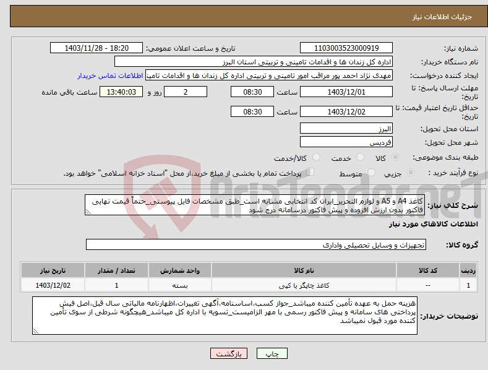Click the resize handle of description textarea
Screen dimensions: 488x370
88,212
